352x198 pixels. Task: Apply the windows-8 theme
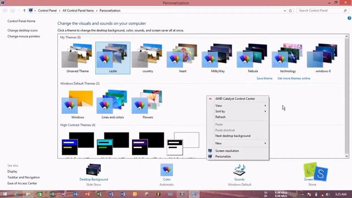pos(323,58)
